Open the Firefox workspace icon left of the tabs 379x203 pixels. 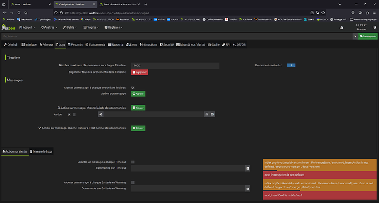pos(4,4)
